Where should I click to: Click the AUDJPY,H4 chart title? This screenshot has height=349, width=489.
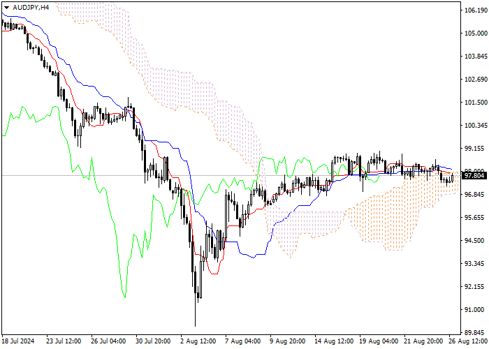click(31, 8)
